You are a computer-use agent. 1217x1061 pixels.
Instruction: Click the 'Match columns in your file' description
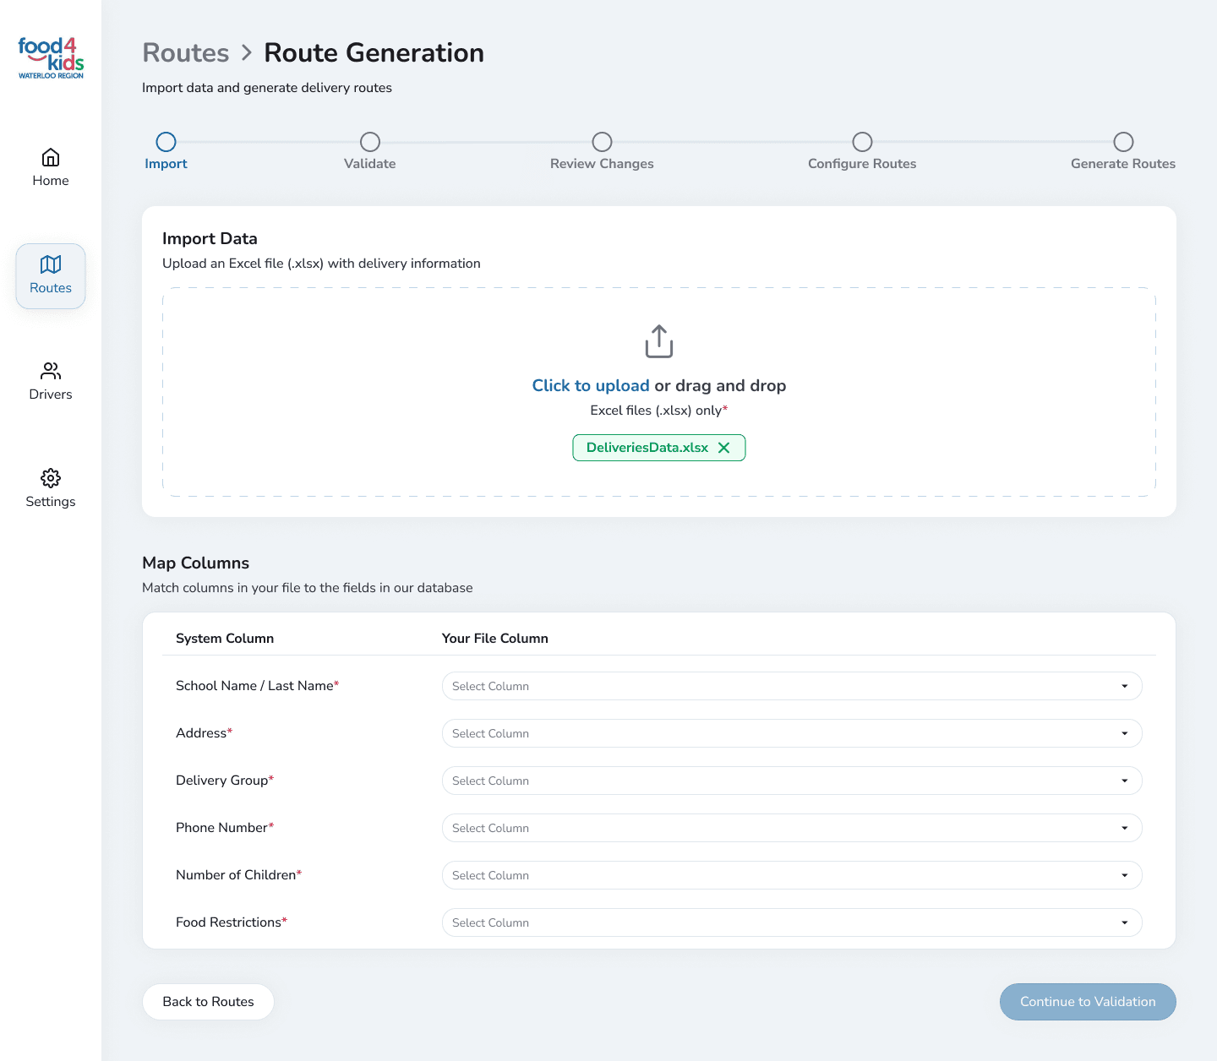tap(308, 588)
